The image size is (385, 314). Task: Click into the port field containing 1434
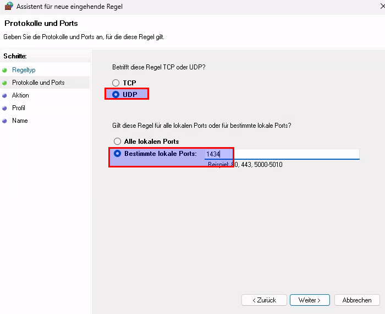tap(280, 154)
